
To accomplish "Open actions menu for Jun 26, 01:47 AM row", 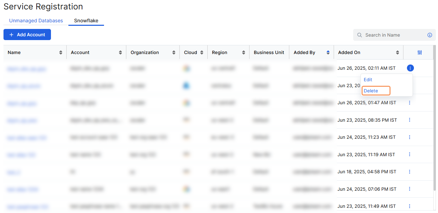I will pyautogui.click(x=409, y=103).
